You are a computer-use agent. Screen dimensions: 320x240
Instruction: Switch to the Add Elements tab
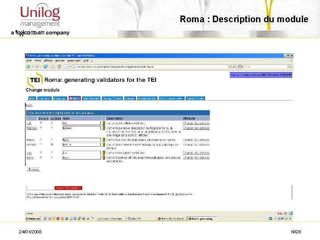91,98
